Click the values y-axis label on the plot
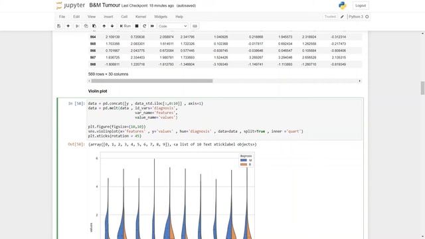The image size is (425, 239). point(91,228)
